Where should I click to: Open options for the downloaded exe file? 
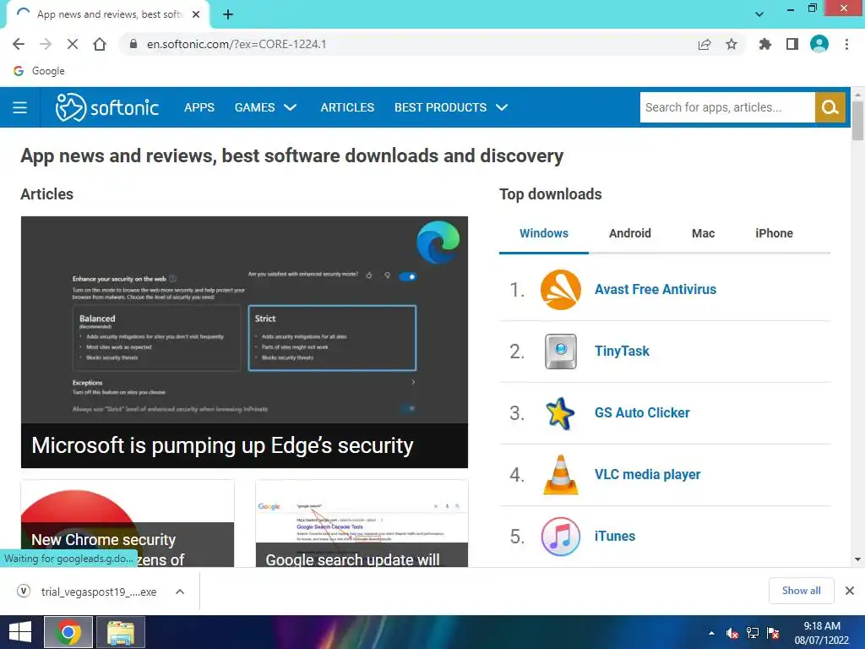pyautogui.click(x=180, y=592)
